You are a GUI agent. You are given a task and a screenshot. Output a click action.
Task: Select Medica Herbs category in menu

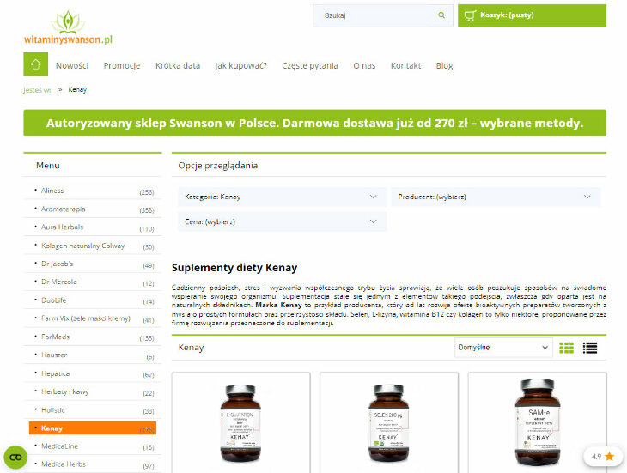[64, 464]
